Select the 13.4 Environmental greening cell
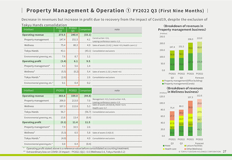Image resolution: width=232 pixels, height=160 pixels. [x=75, y=118]
